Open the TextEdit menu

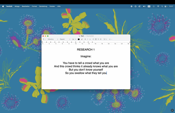[x=9, y=6]
